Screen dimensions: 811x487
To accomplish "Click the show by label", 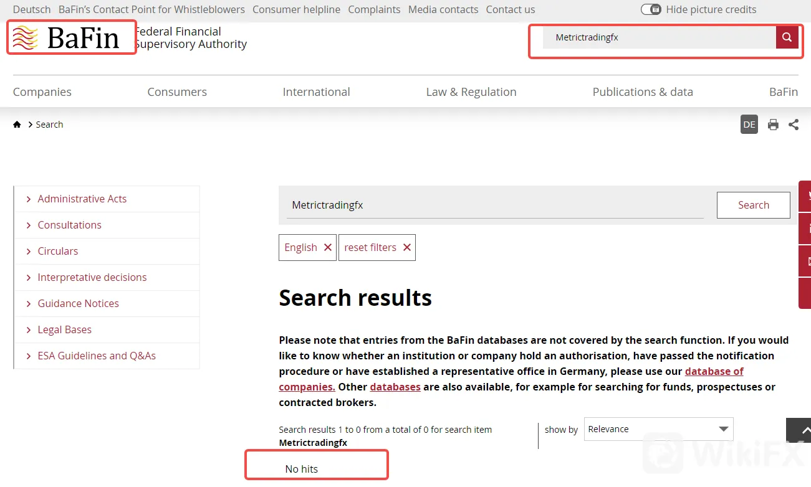I will point(561,430).
